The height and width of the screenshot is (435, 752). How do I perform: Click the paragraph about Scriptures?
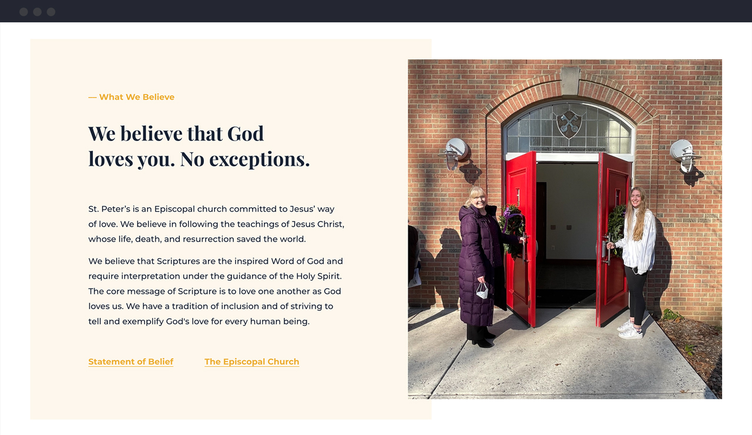(x=216, y=291)
